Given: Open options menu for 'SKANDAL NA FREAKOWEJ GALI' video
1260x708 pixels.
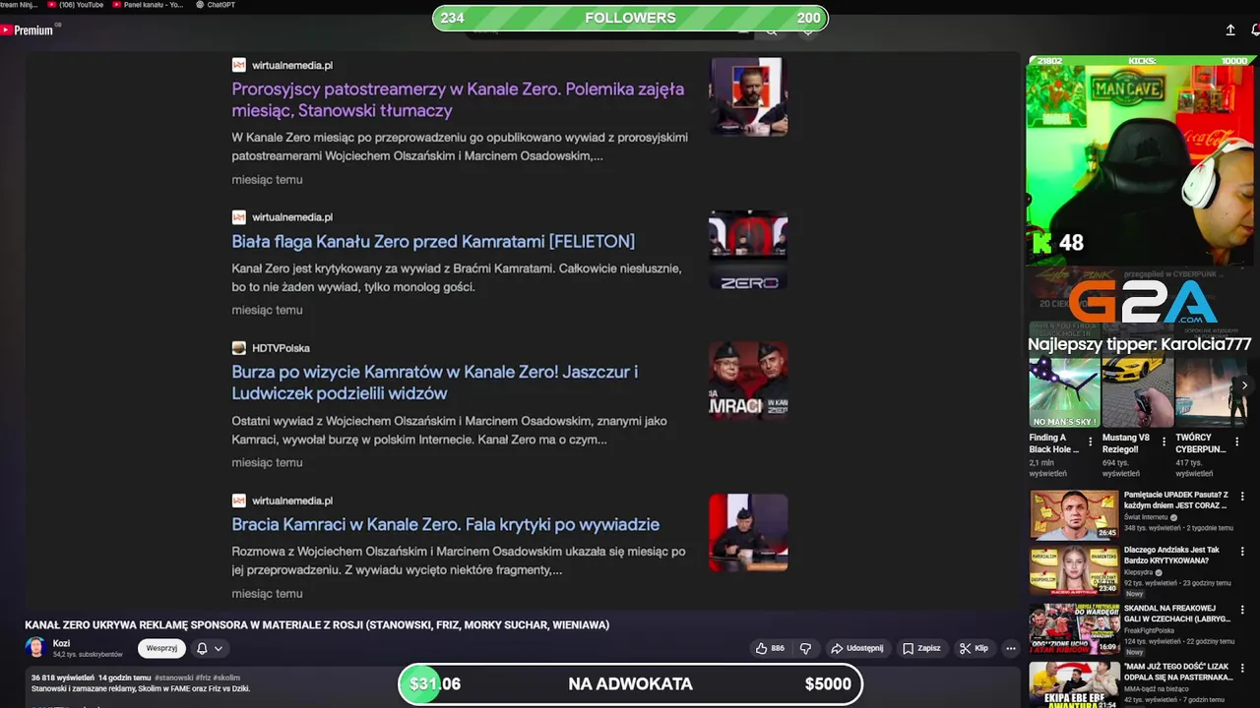Looking at the screenshot, I should (x=1242, y=610).
